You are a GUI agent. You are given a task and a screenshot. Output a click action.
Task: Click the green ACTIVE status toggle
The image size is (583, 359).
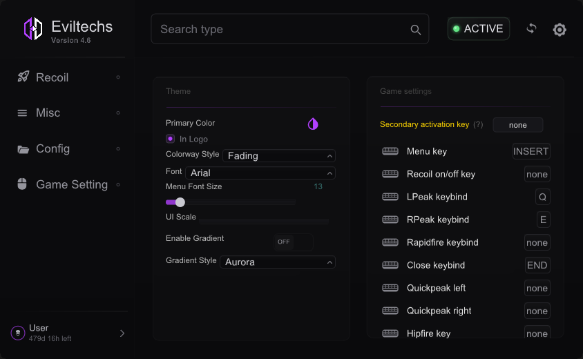(479, 28)
